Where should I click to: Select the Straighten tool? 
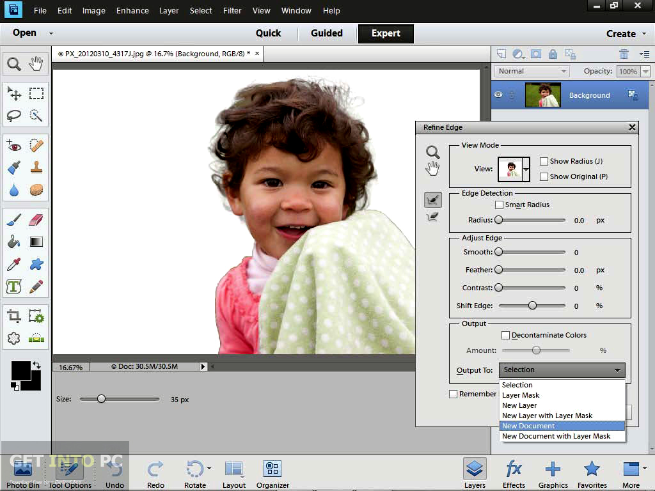coord(36,338)
